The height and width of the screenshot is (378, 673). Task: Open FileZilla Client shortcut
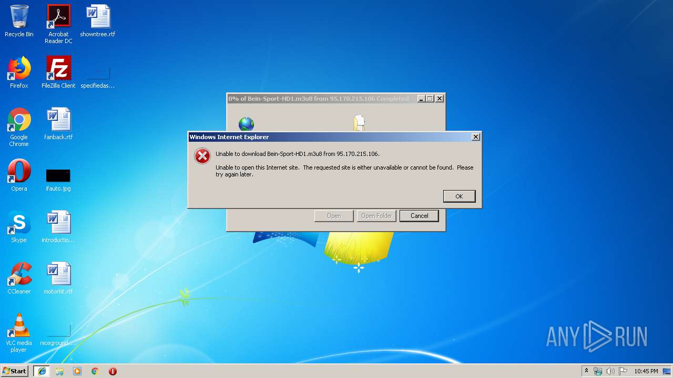pyautogui.click(x=58, y=72)
